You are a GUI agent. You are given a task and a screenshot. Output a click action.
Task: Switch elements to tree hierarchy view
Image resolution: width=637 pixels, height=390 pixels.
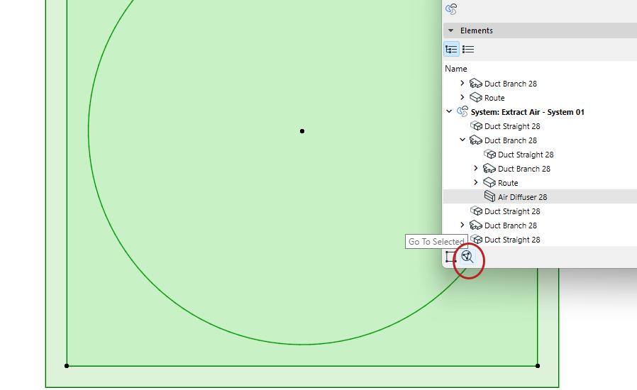tap(451, 49)
